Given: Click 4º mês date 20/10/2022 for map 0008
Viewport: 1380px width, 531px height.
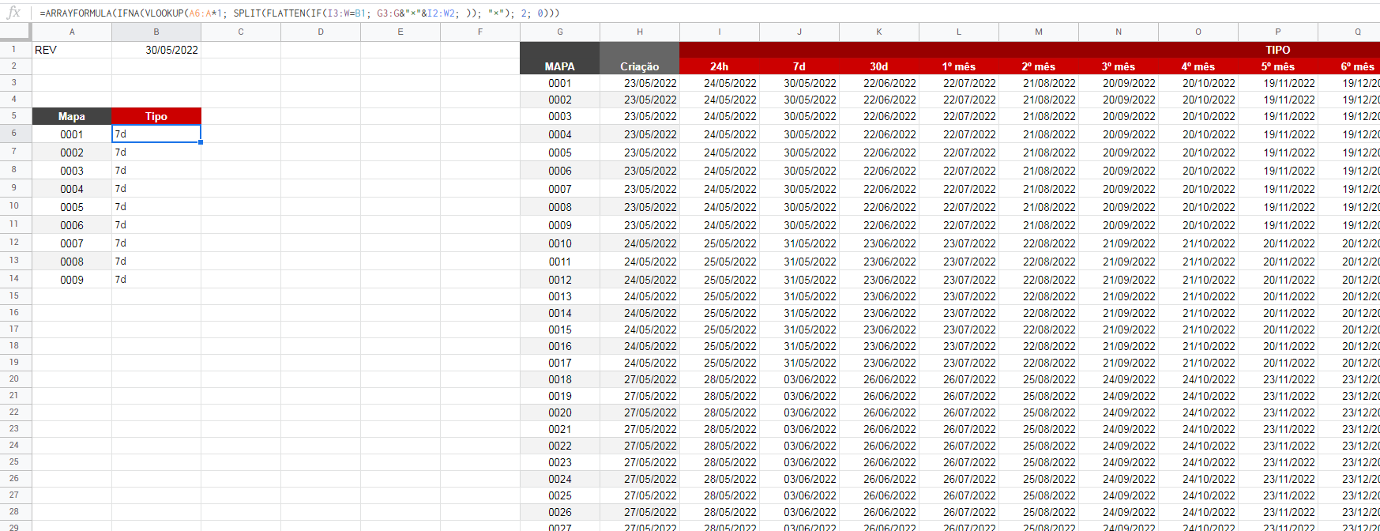Looking at the screenshot, I should (x=1198, y=207).
